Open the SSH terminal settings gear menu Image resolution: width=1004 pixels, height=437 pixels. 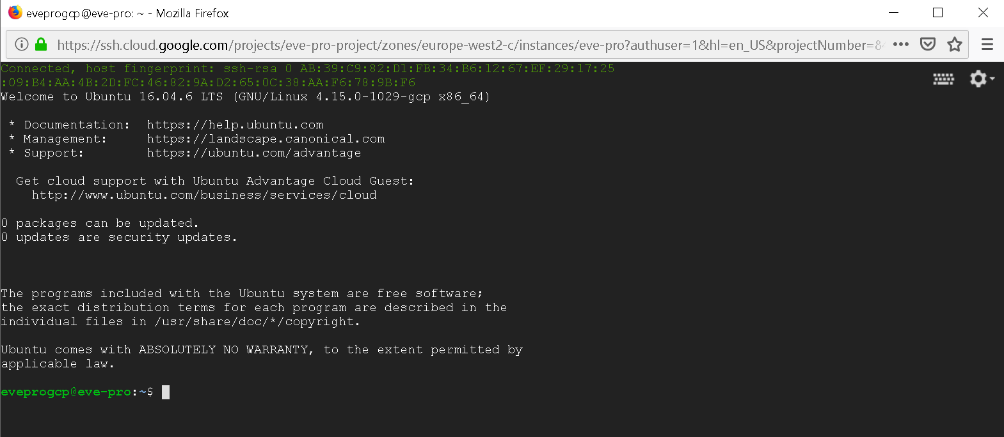pyautogui.click(x=981, y=79)
